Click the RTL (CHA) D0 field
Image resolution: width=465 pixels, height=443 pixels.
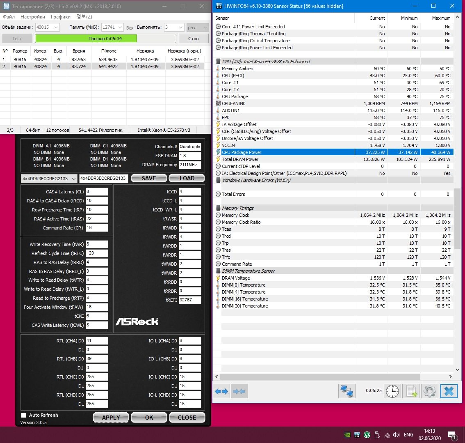(x=97, y=341)
